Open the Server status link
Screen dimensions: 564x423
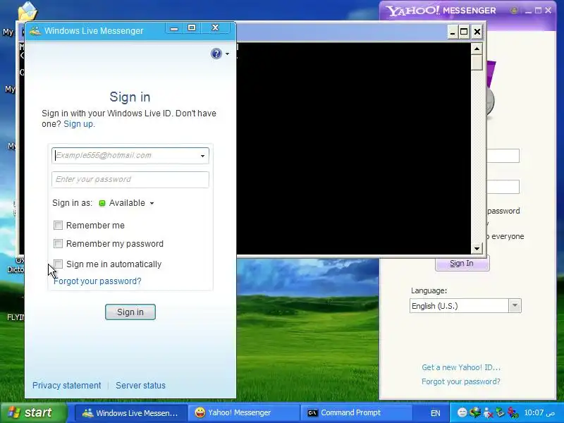(x=140, y=385)
